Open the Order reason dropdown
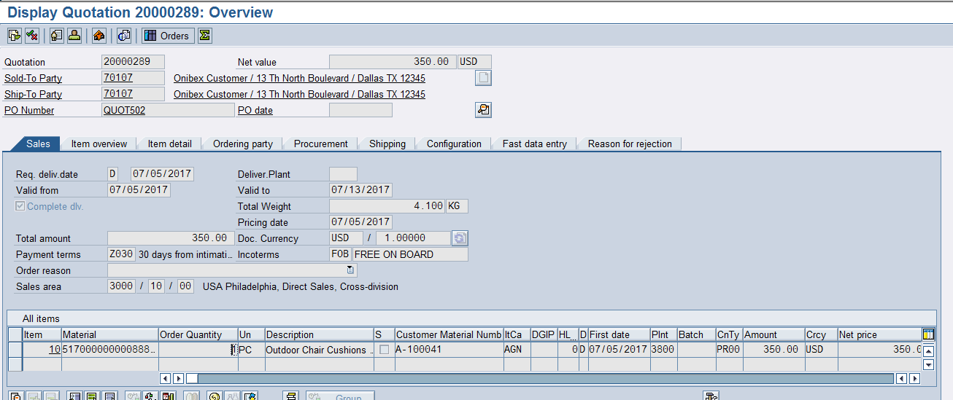Viewport: 953px width, 400px height. point(350,270)
